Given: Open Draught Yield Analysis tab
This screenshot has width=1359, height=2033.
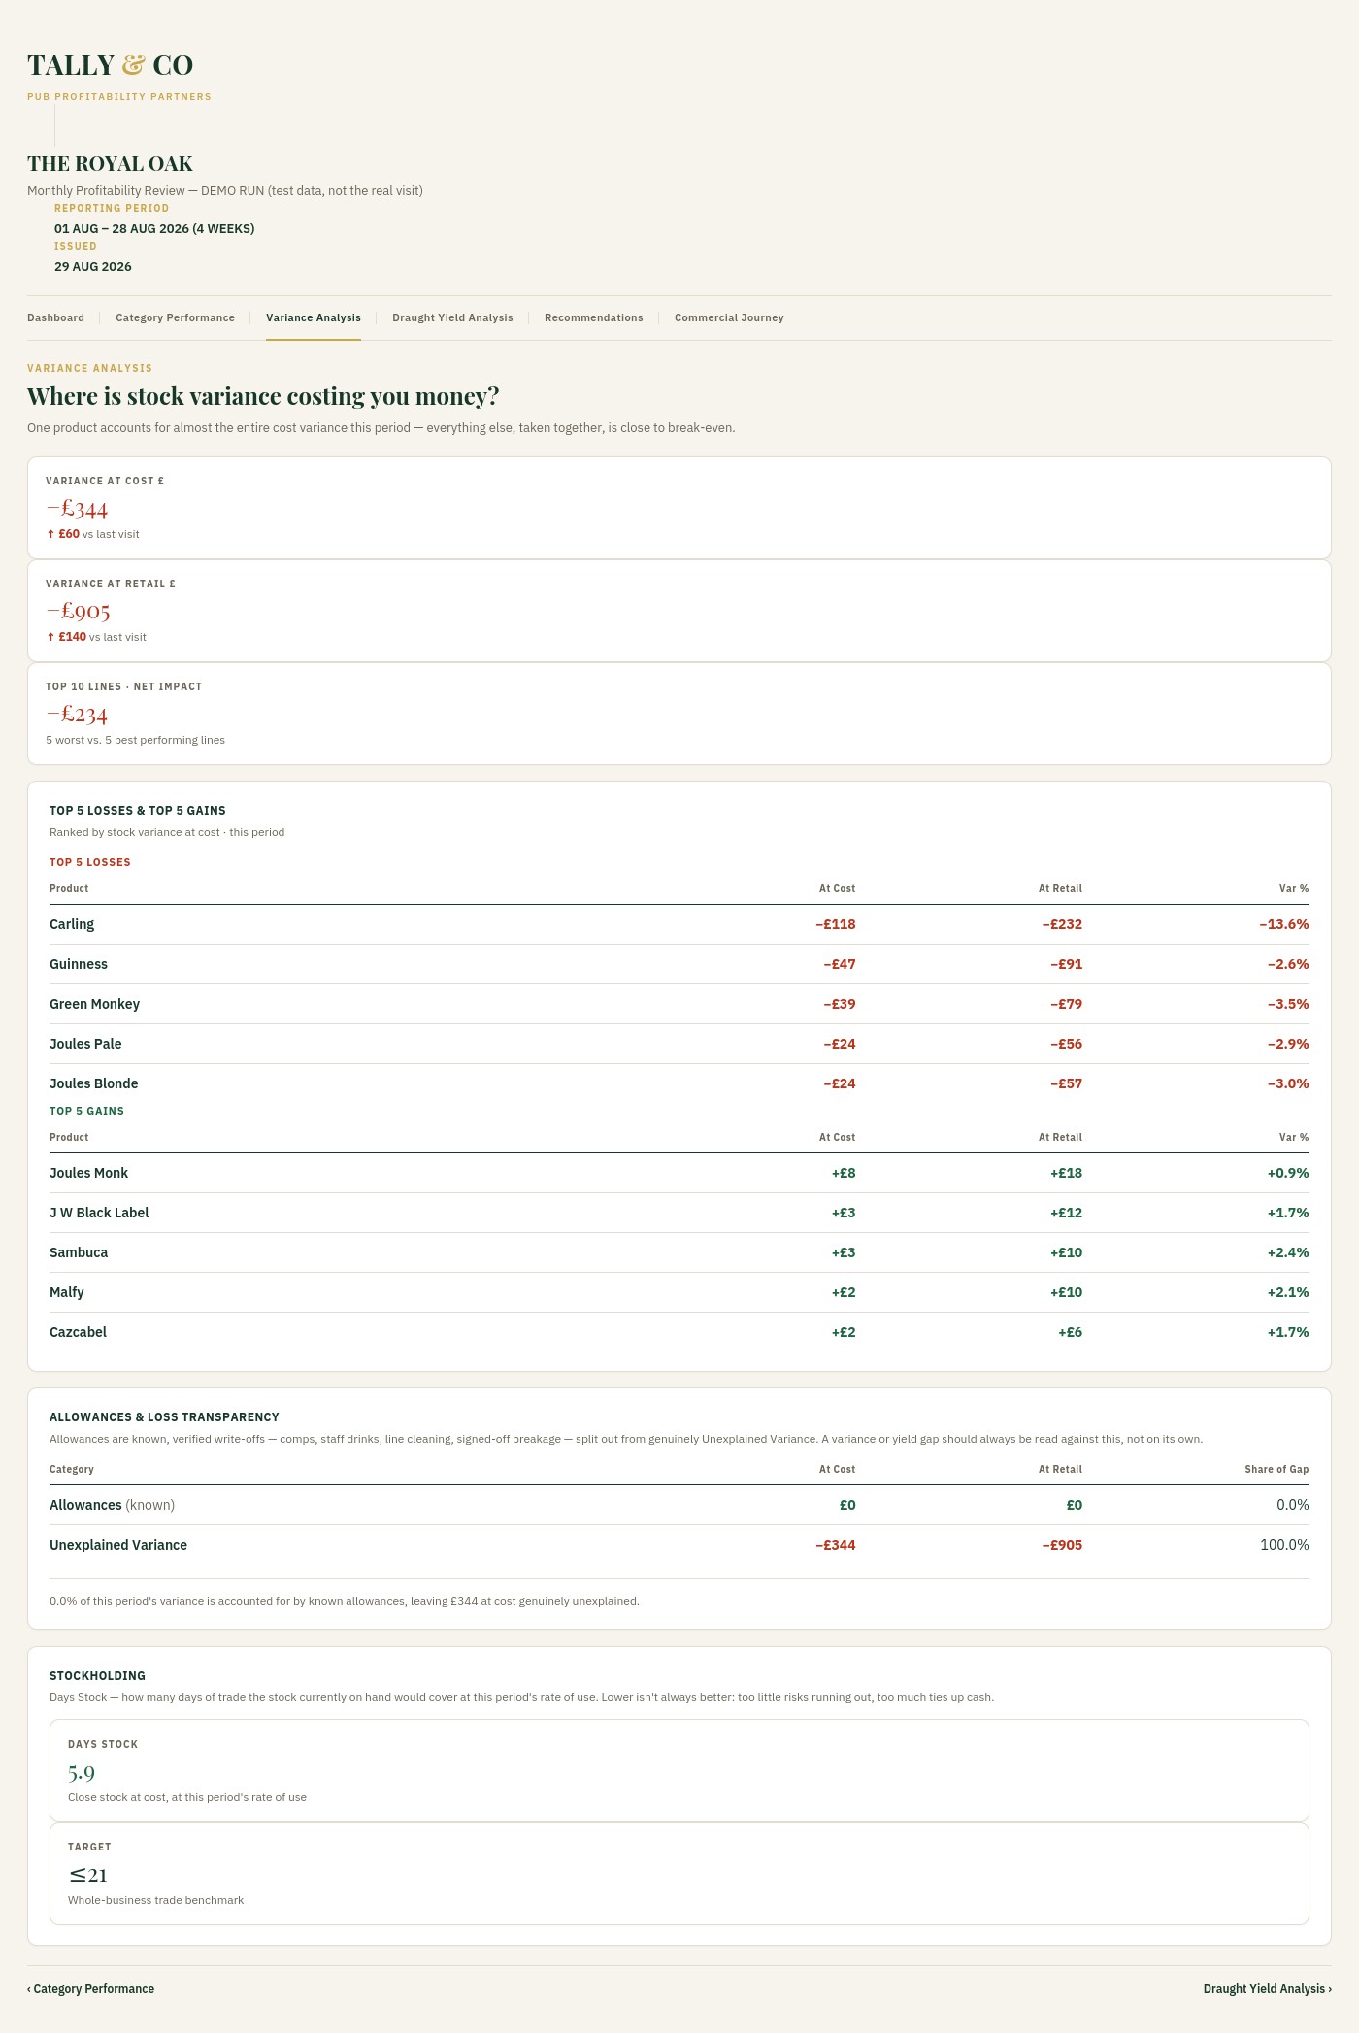Looking at the screenshot, I should [452, 317].
